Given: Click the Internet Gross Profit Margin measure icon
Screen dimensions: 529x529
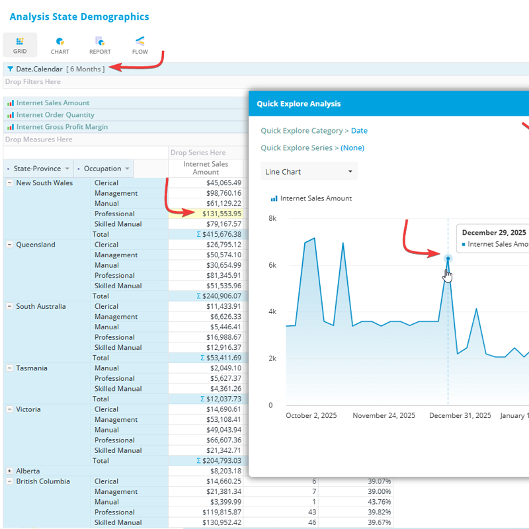Looking at the screenshot, I should click(x=10, y=127).
